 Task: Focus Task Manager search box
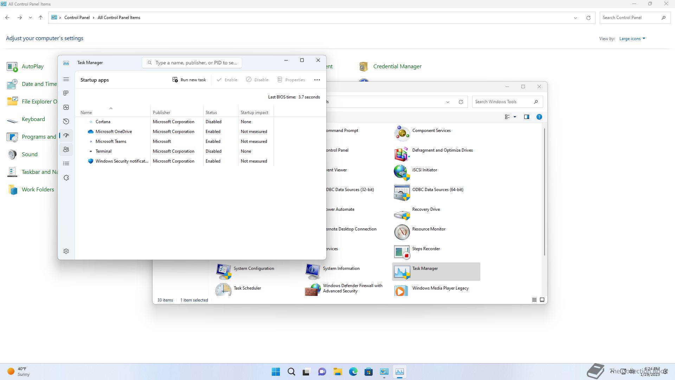192,63
